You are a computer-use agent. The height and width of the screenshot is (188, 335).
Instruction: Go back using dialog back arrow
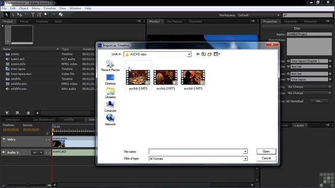(198, 54)
